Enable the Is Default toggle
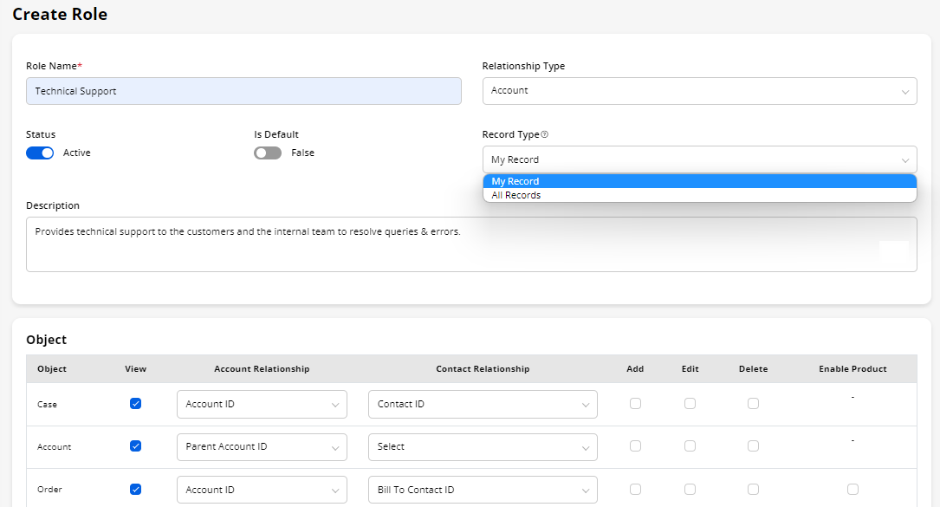Image resolution: width=940 pixels, height=507 pixels. coord(268,153)
